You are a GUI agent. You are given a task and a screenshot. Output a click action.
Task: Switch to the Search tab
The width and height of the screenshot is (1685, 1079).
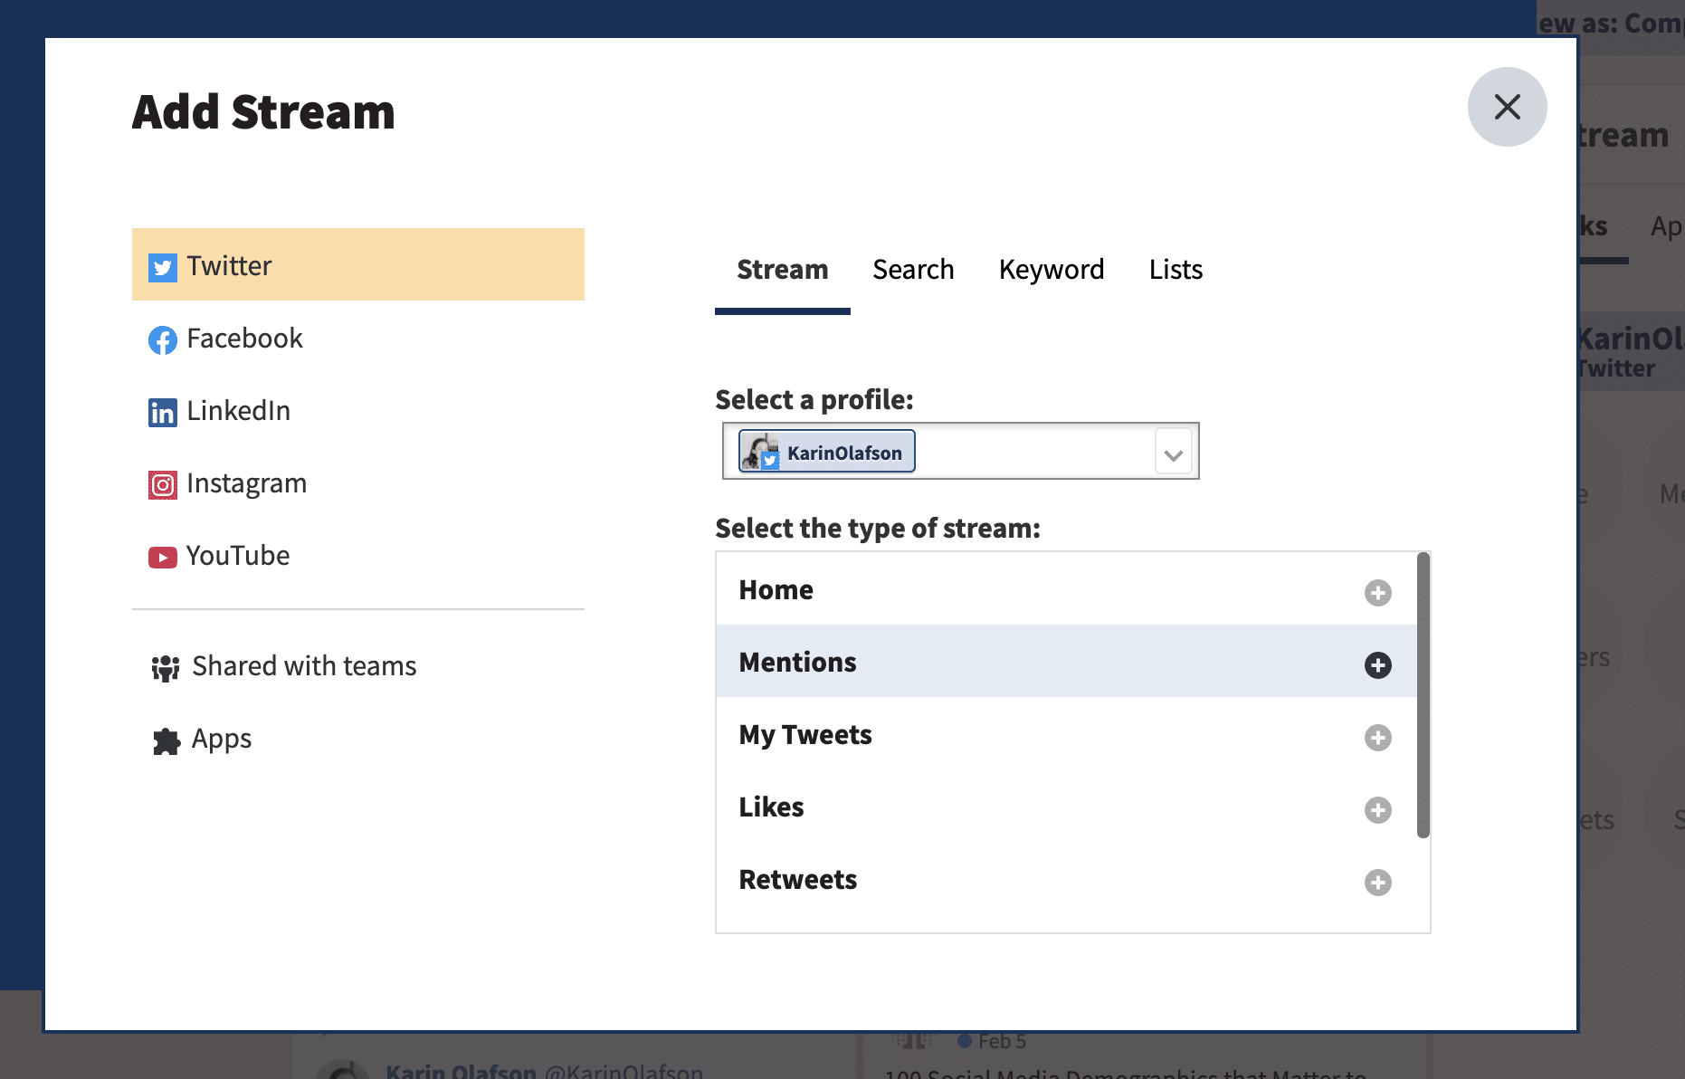(913, 270)
